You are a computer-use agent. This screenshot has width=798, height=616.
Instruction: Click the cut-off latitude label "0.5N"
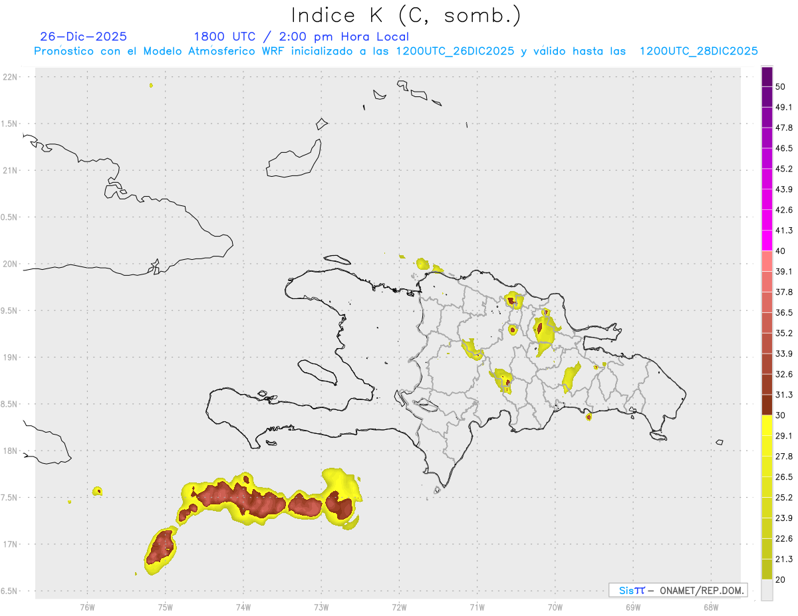pos(9,217)
